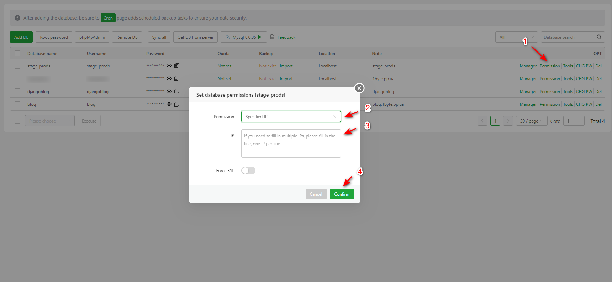Check the stage_prods row checkbox

(x=17, y=66)
